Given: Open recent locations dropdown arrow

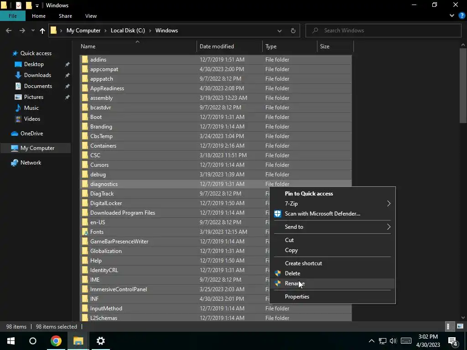Looking at the screenshot, I should point(33,31).
